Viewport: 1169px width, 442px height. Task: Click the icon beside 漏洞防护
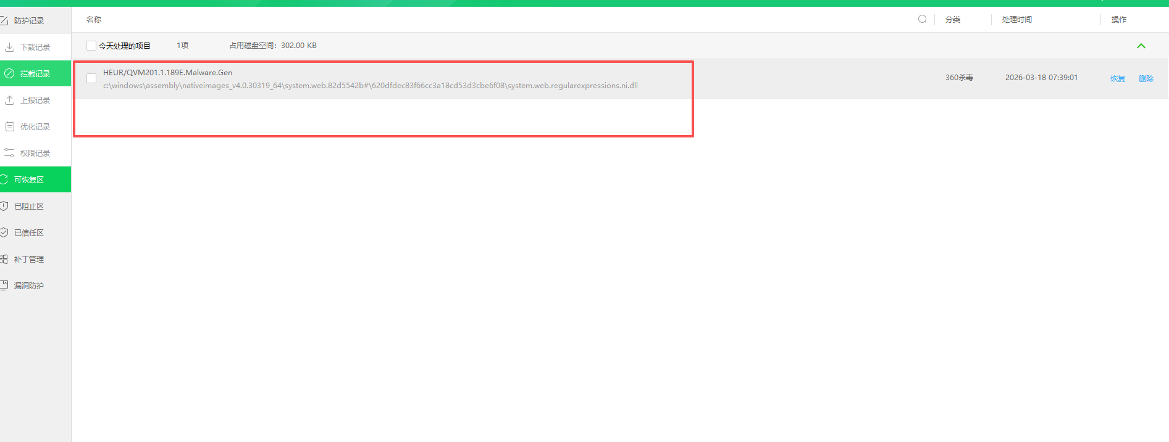[x=4, y=285]
